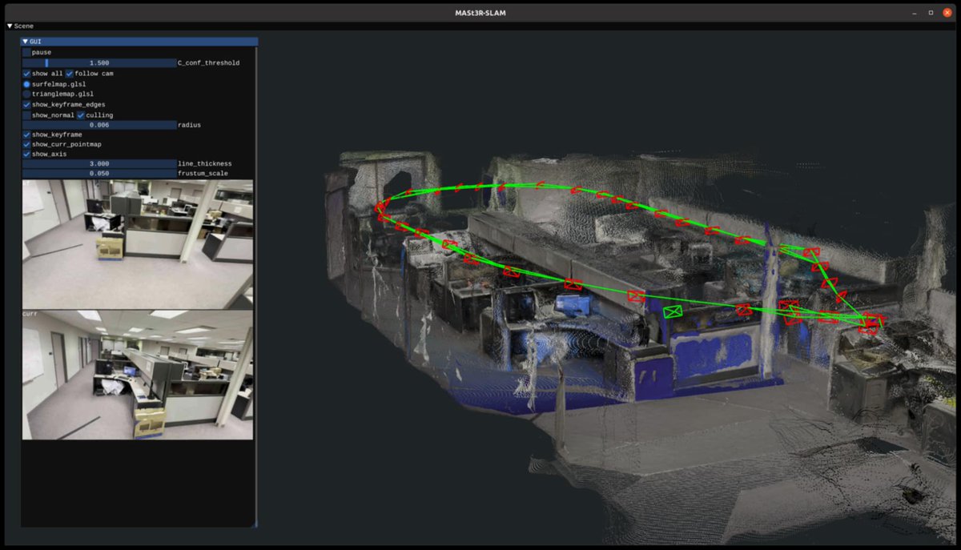961x550 pixels.
Task: Toggle the show_curr_pointmap checkbox
Action: pyautogui.click(x=26, y=144)
